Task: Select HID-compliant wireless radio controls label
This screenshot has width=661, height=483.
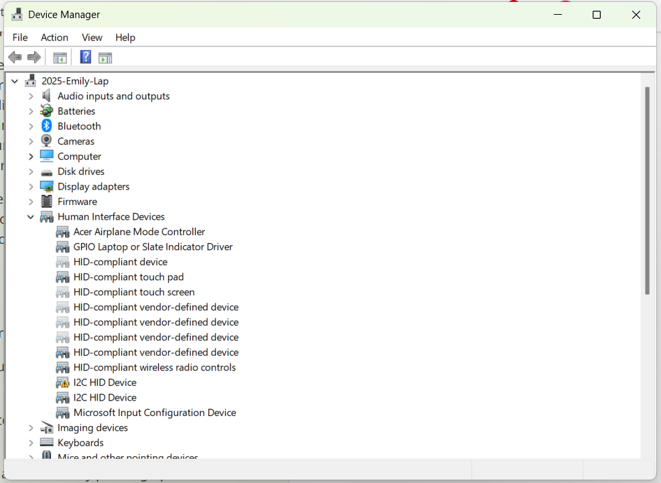Action: (x=154, y=367)
